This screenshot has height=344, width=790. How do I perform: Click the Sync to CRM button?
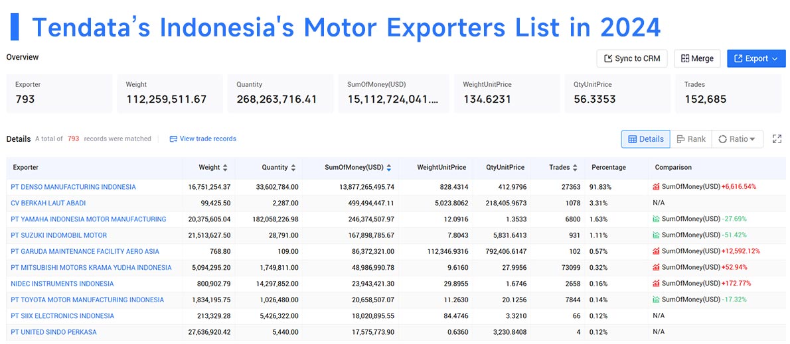point(632,58)
